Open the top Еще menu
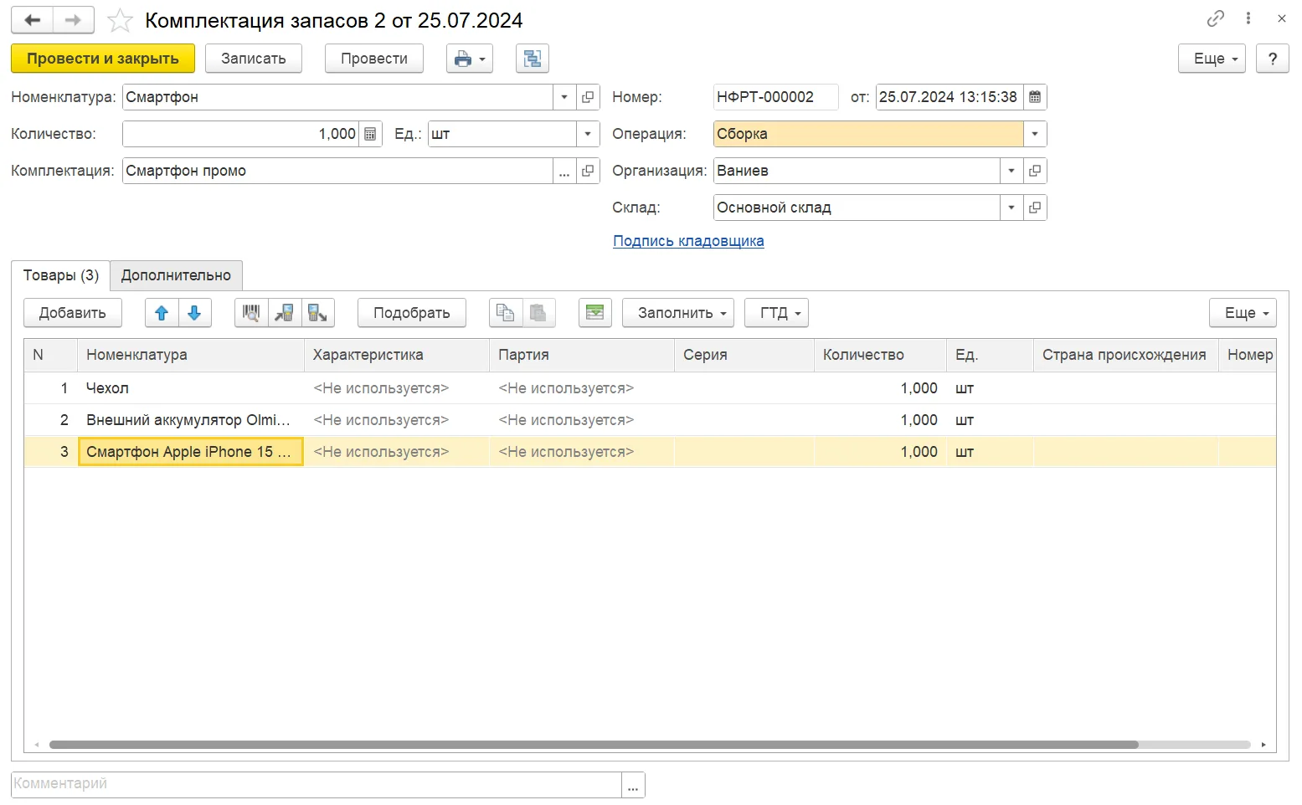1302x805 pixels. coord(1212,59)
